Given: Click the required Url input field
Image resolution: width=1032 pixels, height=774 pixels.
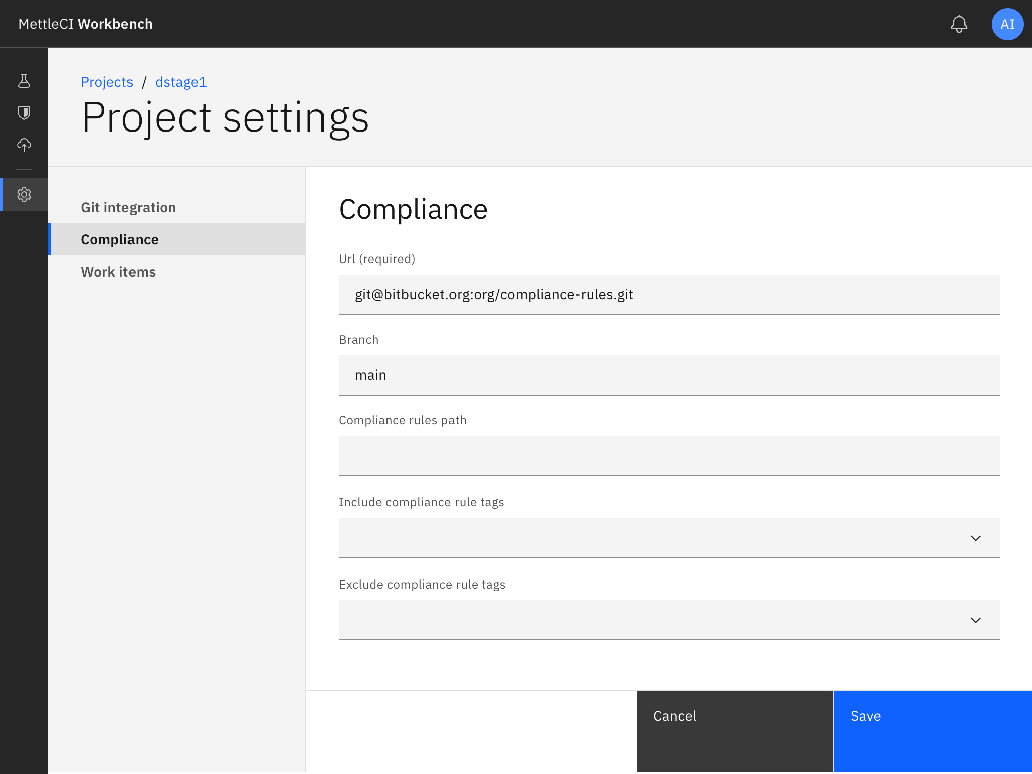Looking at the screenshot, I should click(668, 295).
